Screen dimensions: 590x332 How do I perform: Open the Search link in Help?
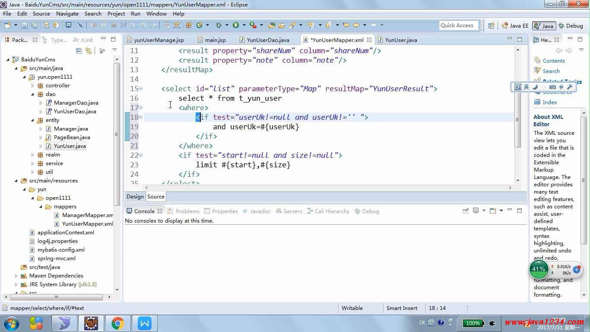point(551,71)
